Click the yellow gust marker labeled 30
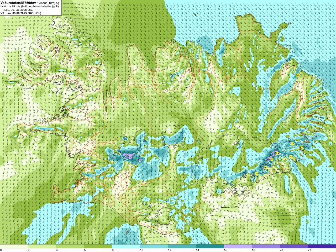The height and width of the screenshot is (252, 336). point(266,167)
